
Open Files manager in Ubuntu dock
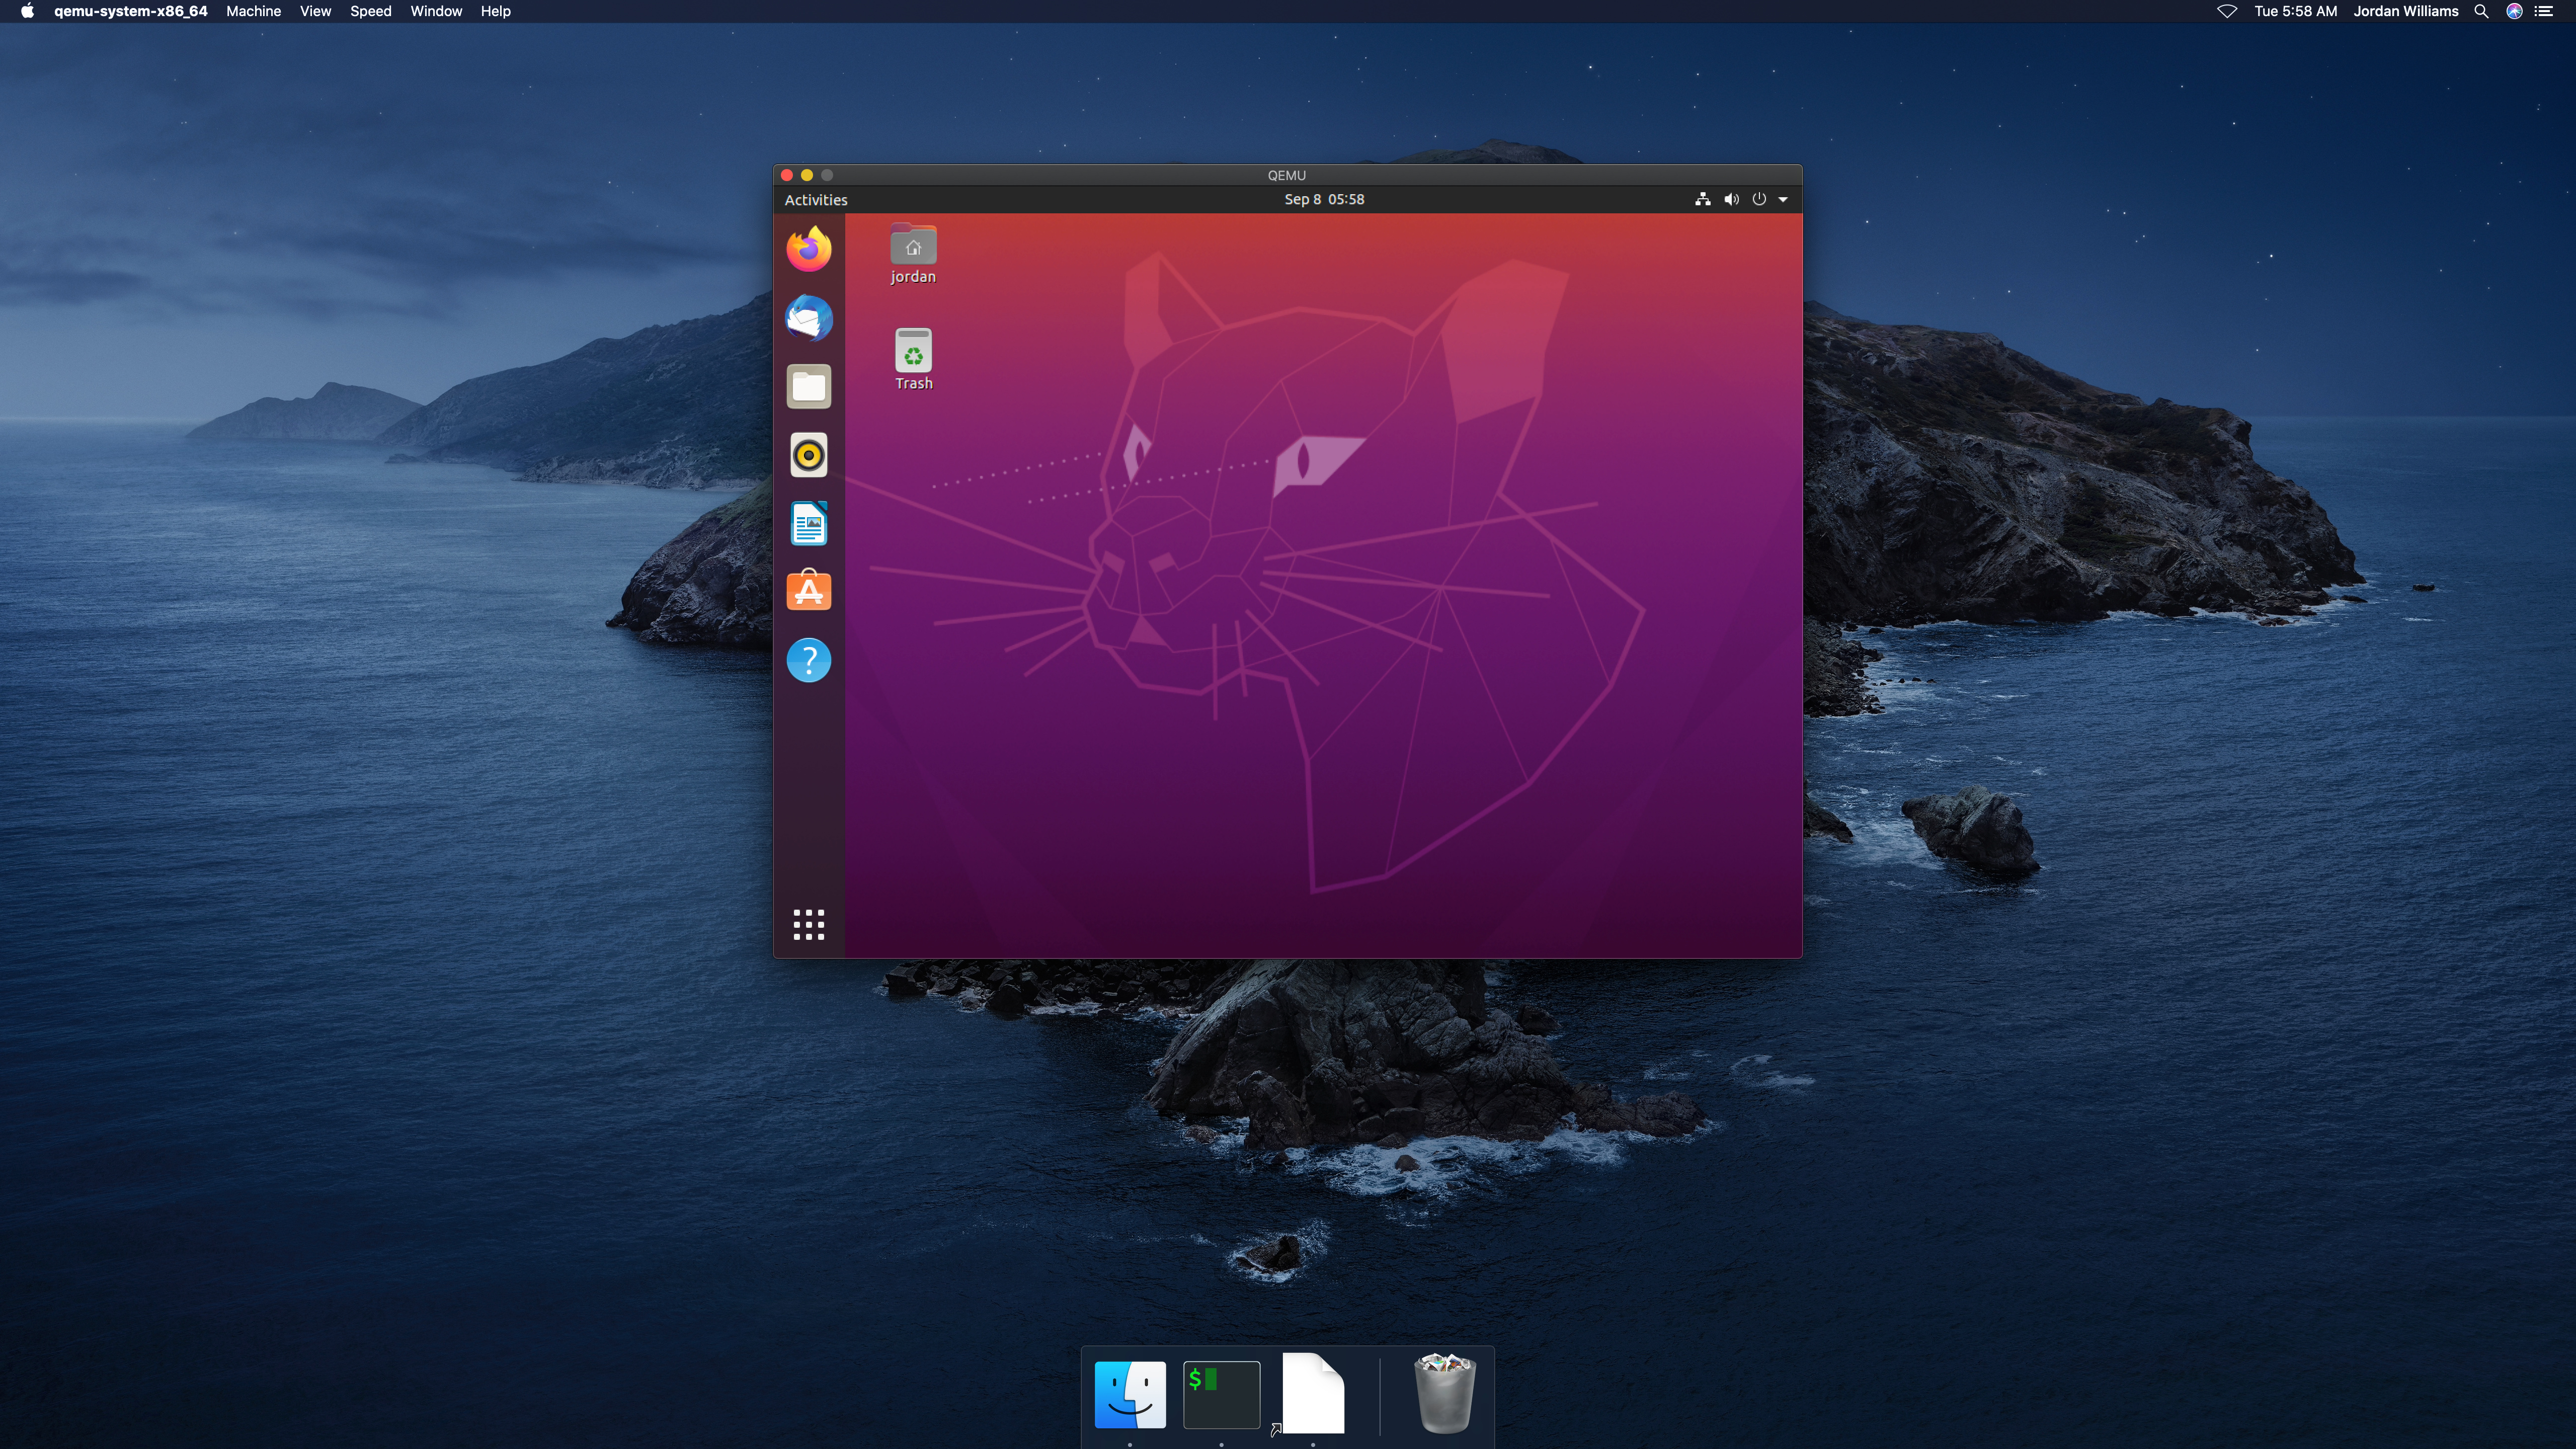tap(809, 386)
